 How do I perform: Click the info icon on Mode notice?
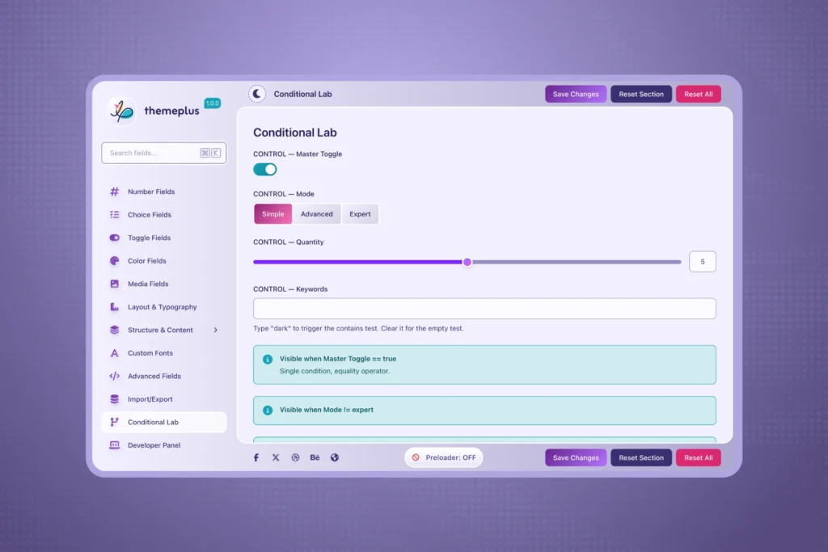click(x=268, y=410)
